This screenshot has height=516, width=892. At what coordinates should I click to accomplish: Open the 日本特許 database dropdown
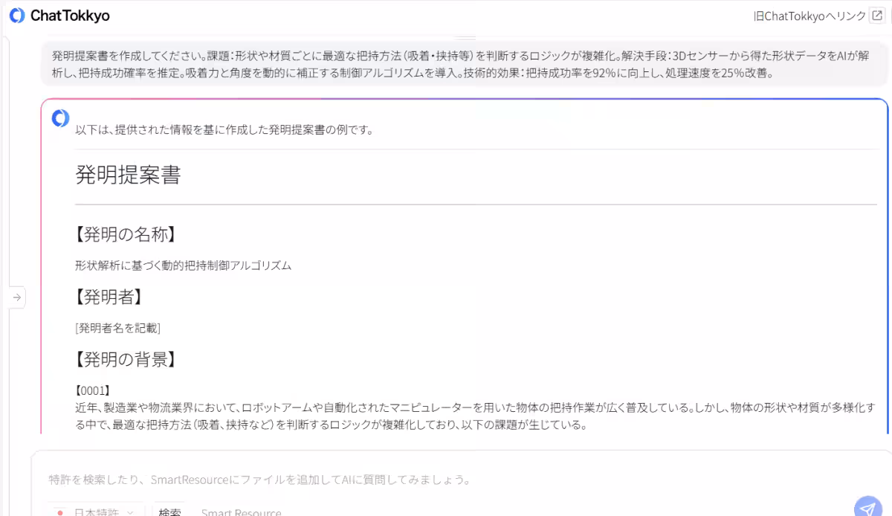click(97, 512)
